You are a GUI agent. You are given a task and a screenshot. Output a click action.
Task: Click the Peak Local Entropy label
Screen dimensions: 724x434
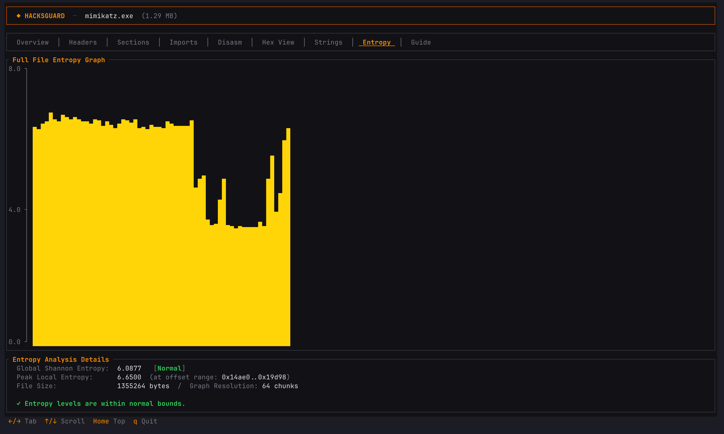pyautogui.click(x=55, y=377)
